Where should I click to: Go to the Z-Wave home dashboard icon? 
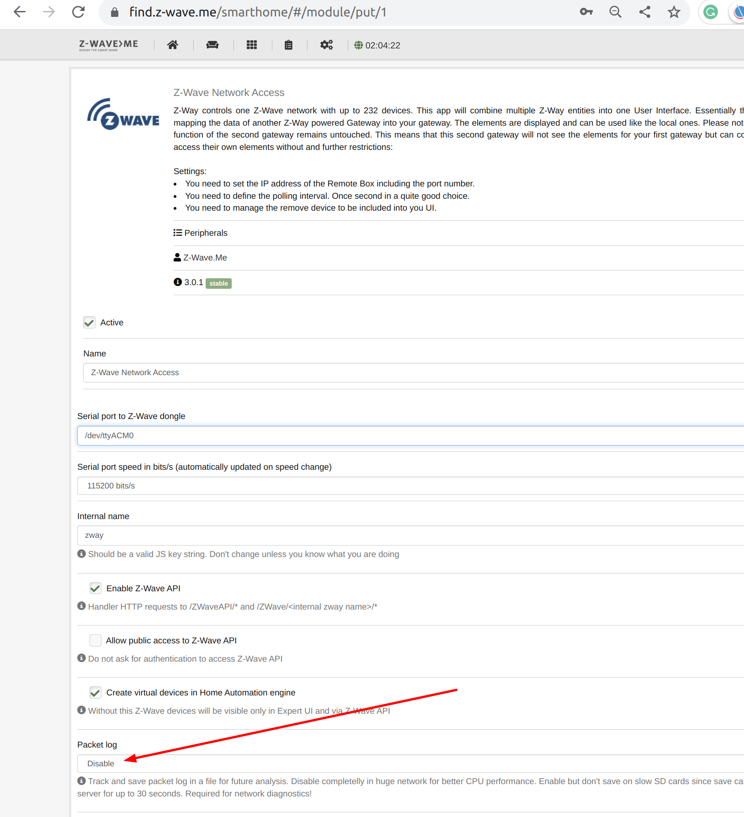172,45
